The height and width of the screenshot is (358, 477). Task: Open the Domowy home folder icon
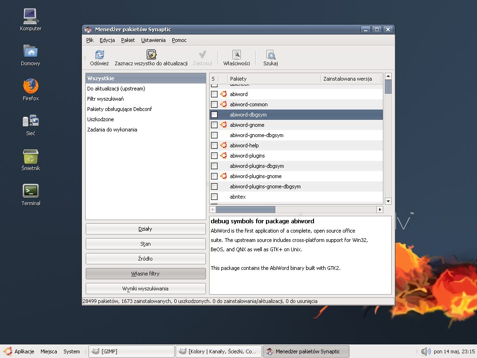[x=30, y=51]
